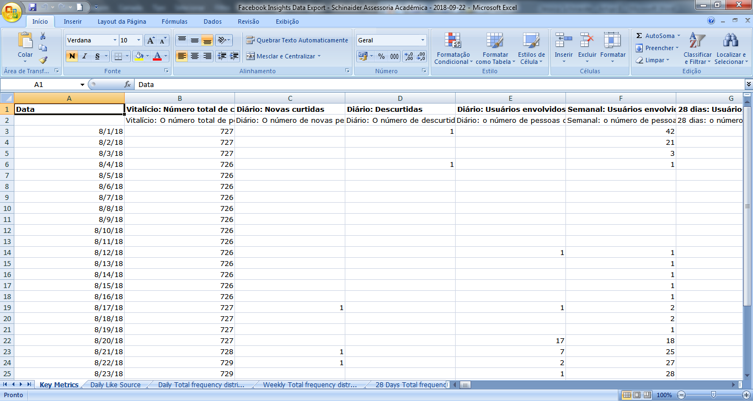Toggle underline (S) formatting

click(x=97, y=56)
